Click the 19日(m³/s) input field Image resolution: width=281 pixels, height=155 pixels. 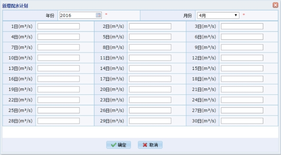(x=59, y=90)
